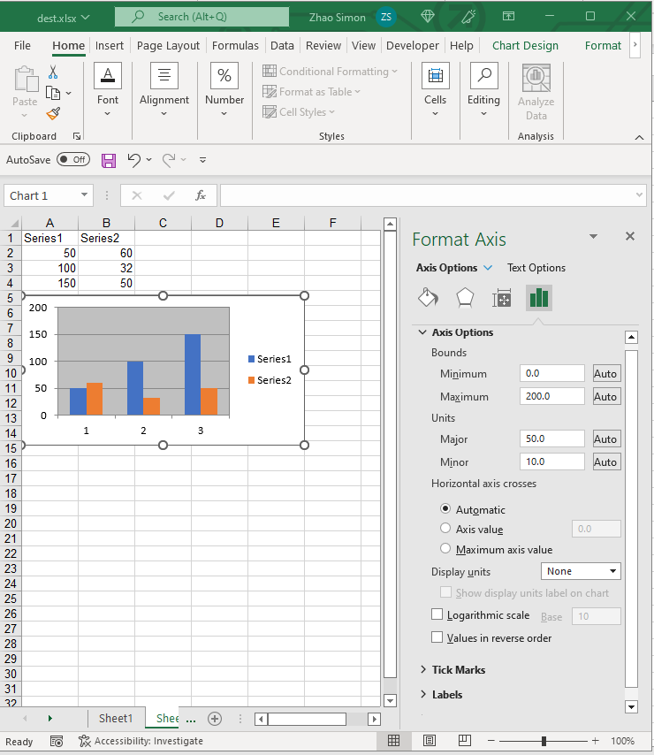Open the Chart Design ribbon tab
654x755 pixels.
[x=525, y=46]
